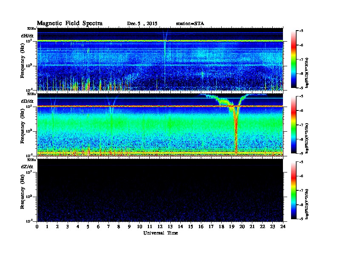Click the date "Dec. 5, 2015"
The image size is (337, 260).
[142, 24]
